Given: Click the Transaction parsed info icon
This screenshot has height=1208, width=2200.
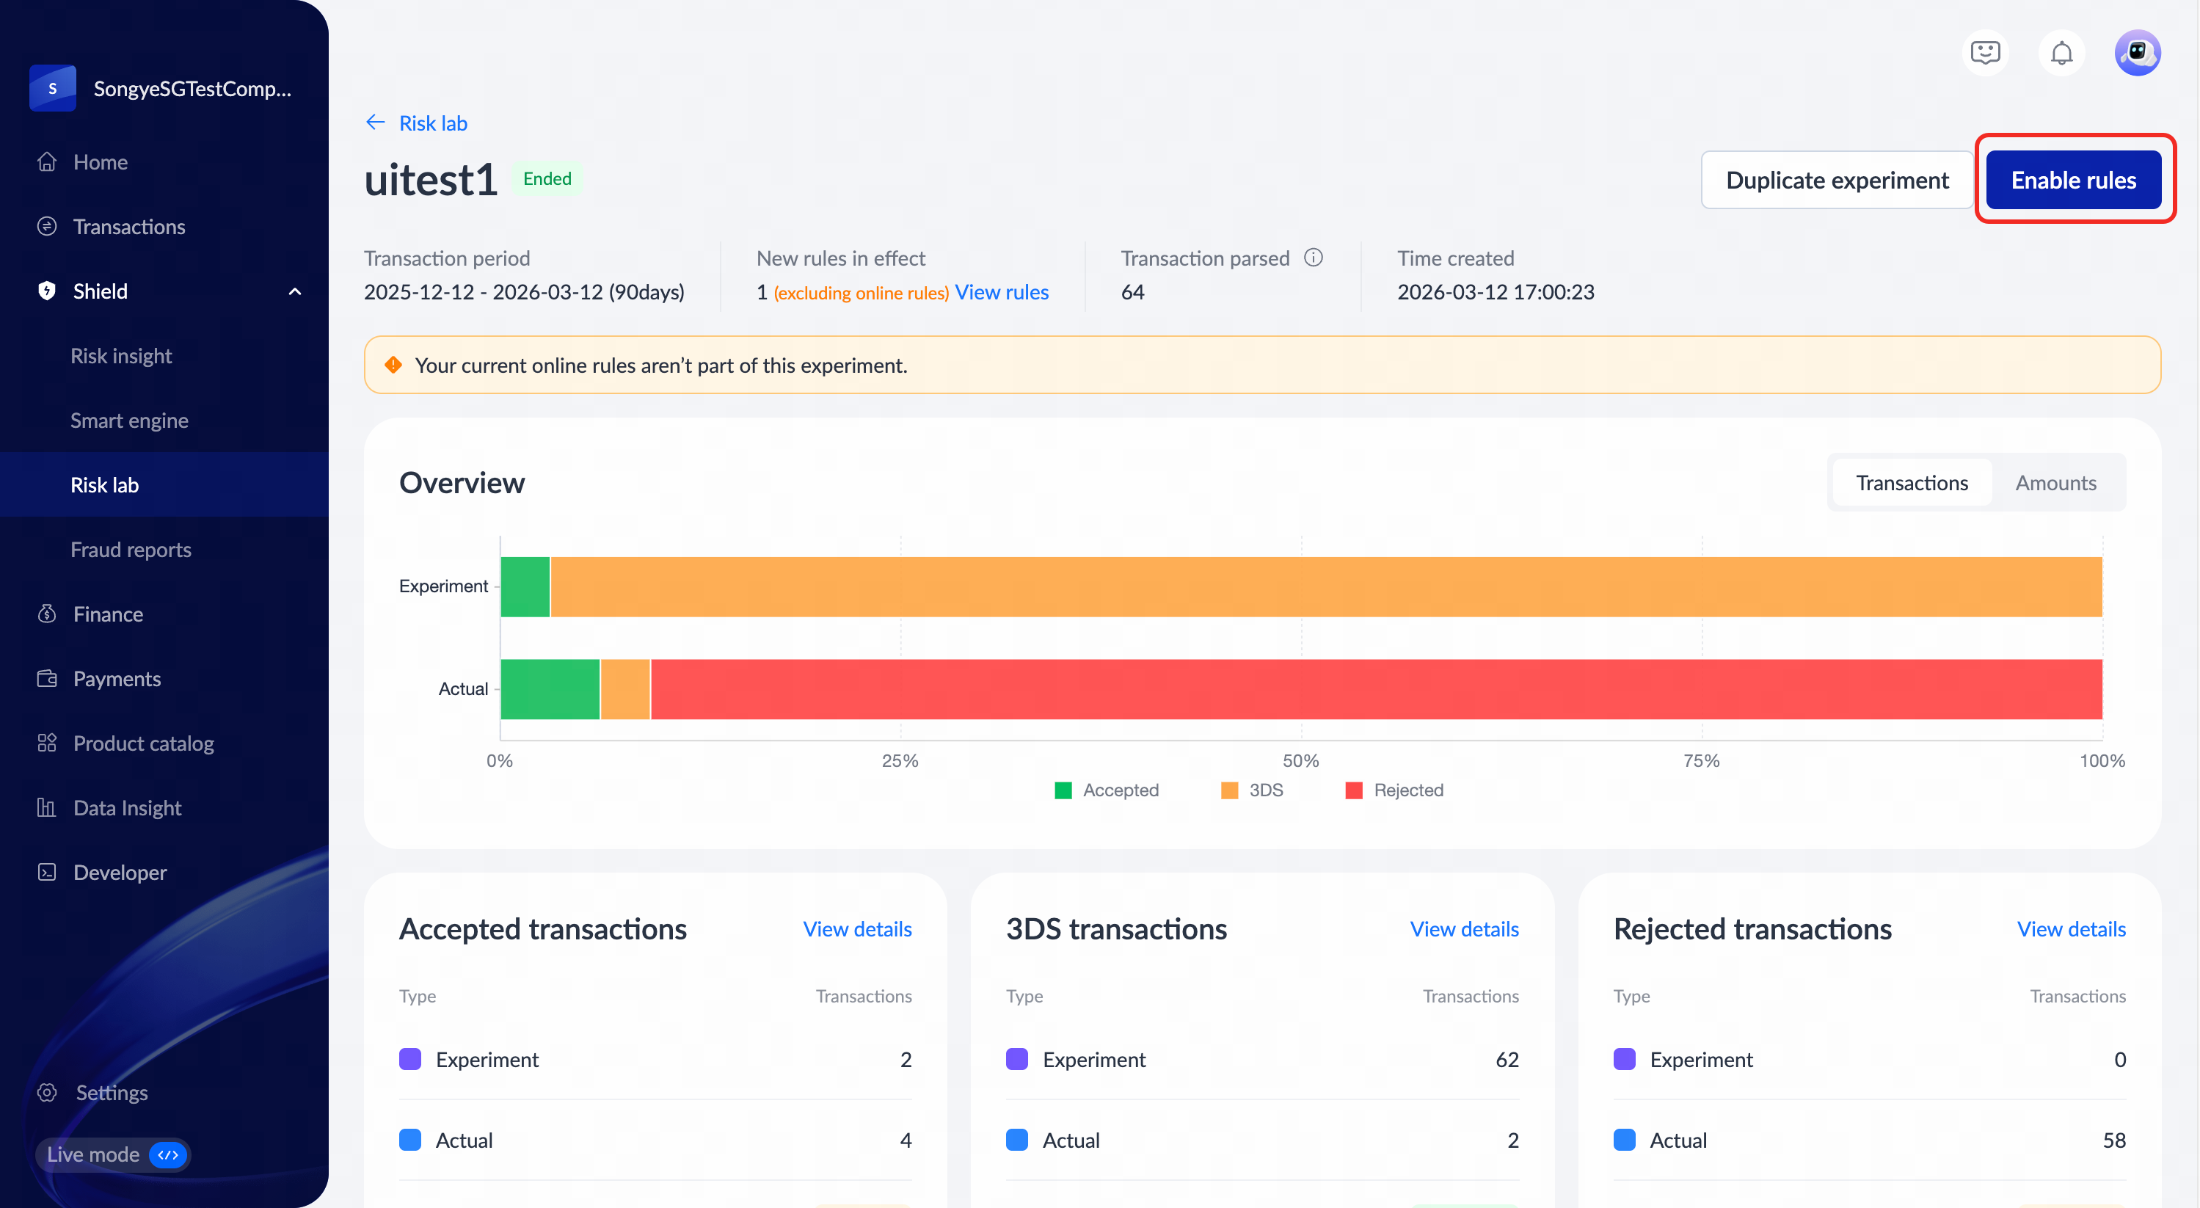Looking at the screenshot, I should tap(1314, 257).
